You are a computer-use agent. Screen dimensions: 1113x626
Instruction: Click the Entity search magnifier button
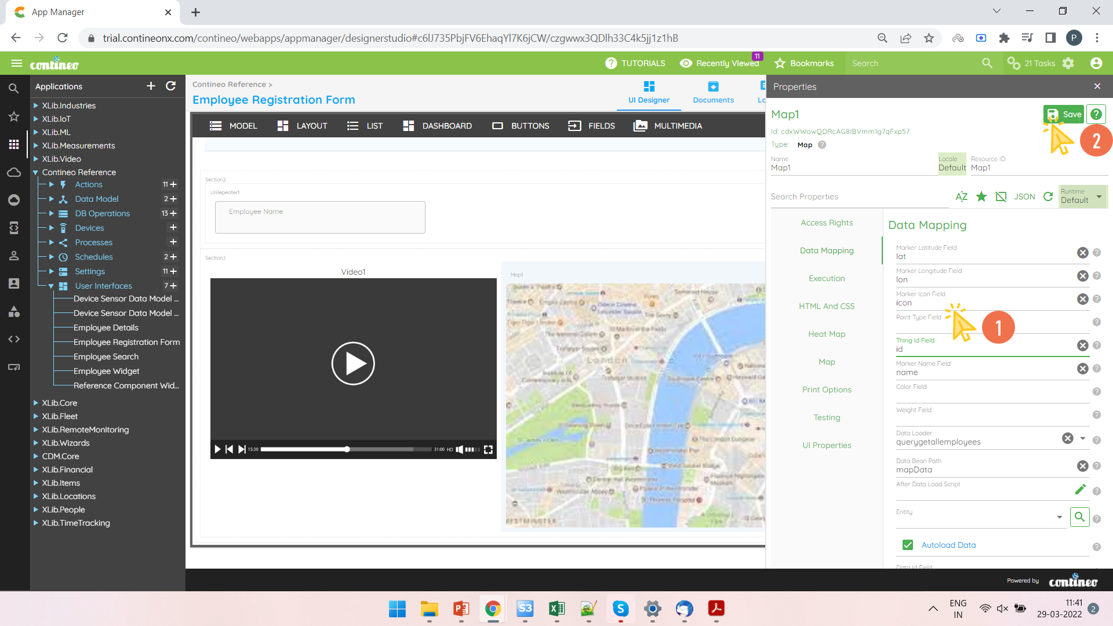(1079, 516)
